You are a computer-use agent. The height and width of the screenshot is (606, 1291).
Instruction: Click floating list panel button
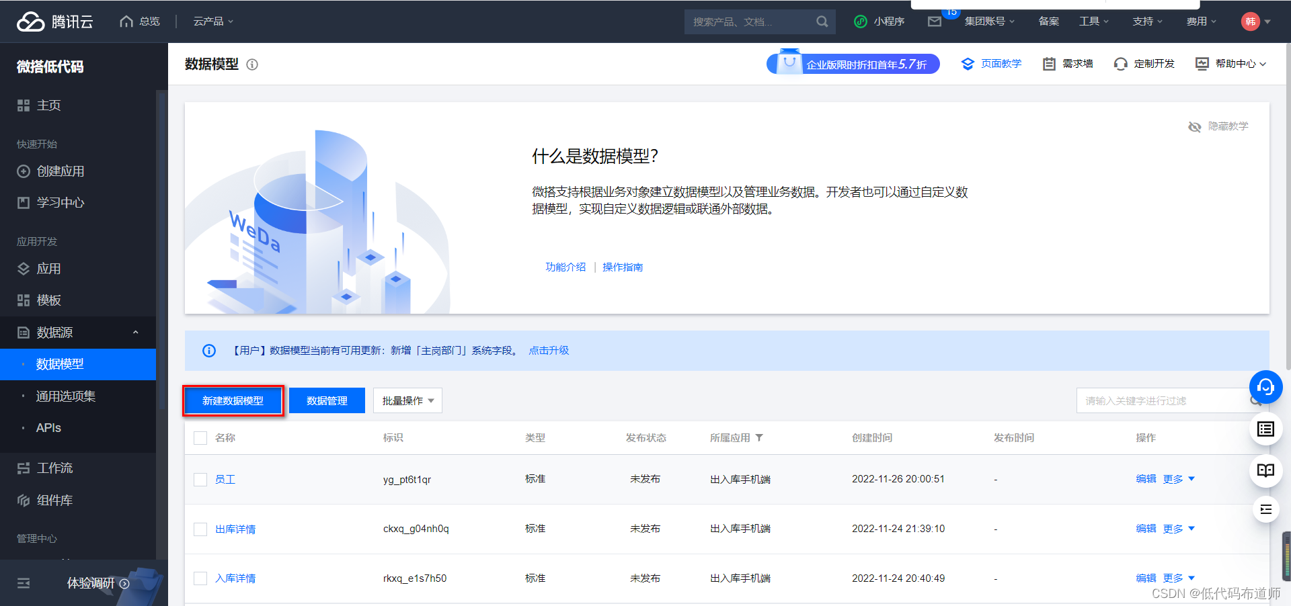1266,429
